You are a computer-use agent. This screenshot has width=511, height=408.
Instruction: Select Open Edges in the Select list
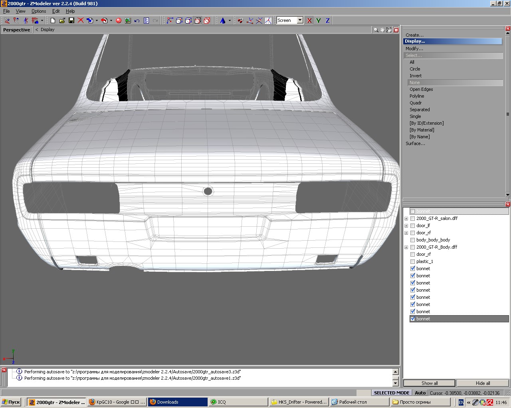point(421,89)
